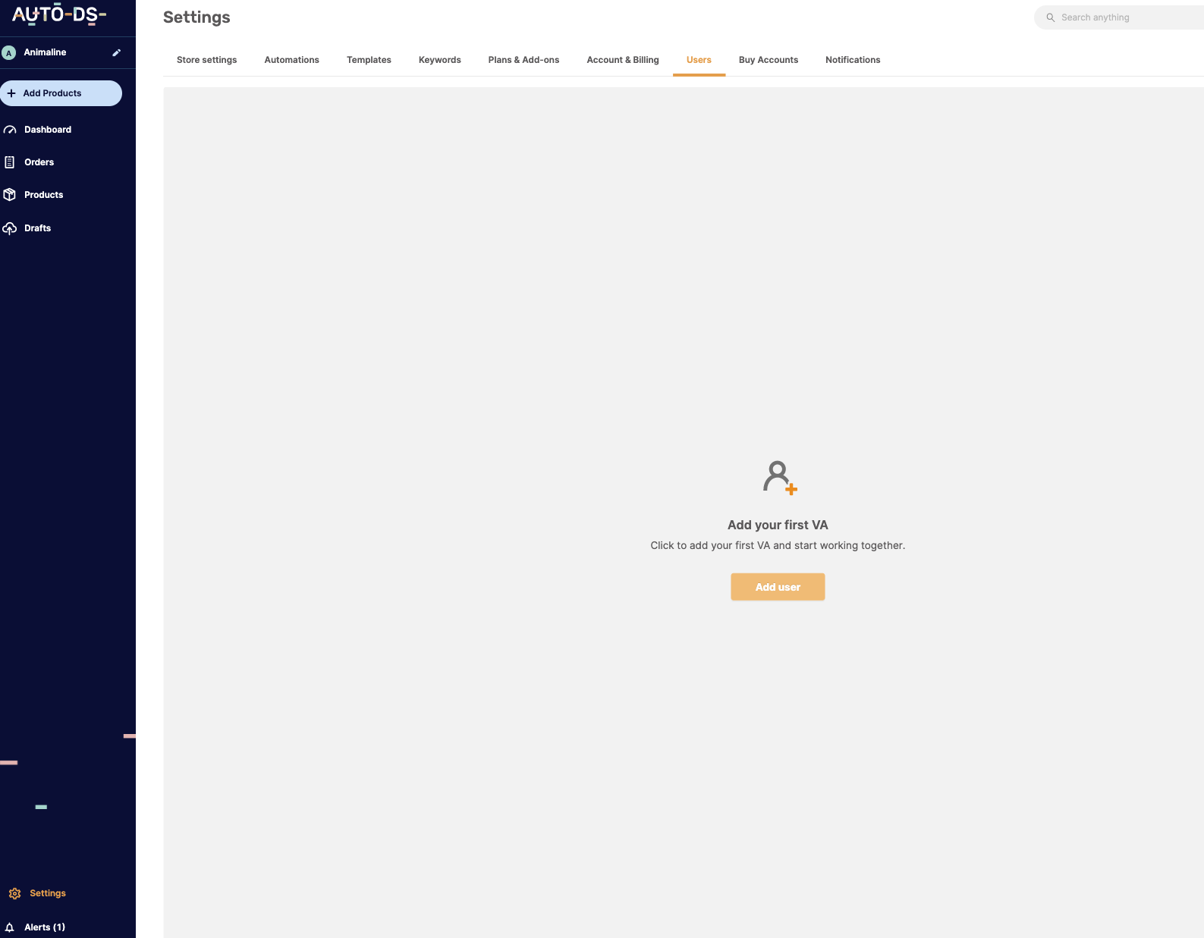Click the Add Products button

pyautogui.click(x=61, y=93)
